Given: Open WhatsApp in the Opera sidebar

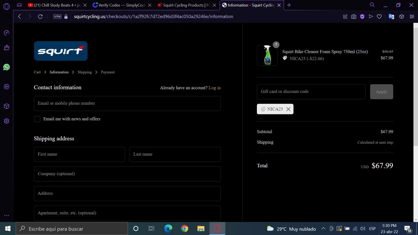Looking at the screenshot, I should coord(6,67).
